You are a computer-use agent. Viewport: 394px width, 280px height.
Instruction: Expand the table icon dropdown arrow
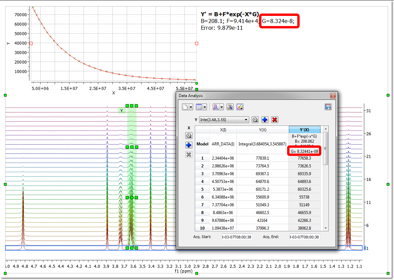coord(205,107)
